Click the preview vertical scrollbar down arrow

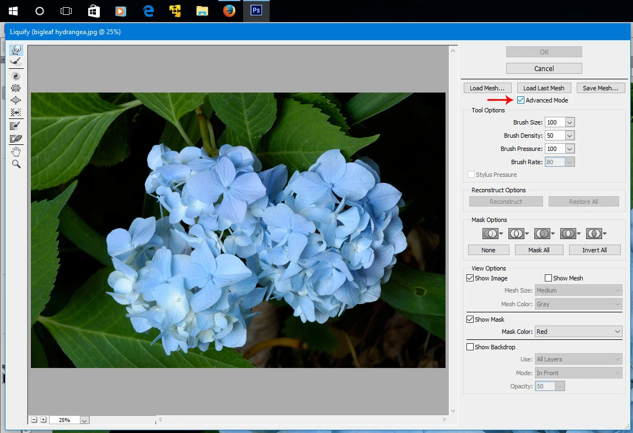[x=453, y=411]
